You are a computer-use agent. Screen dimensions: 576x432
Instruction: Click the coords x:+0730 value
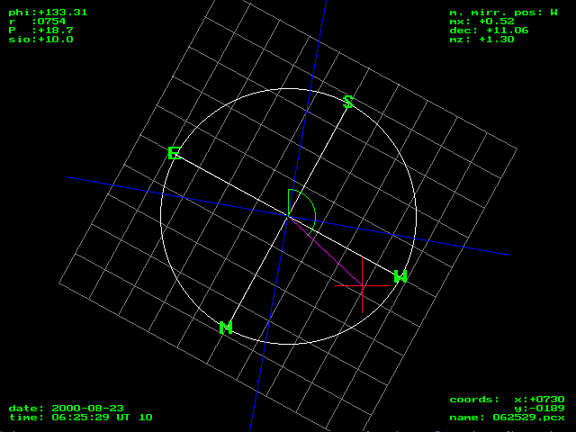click(508, 400)
